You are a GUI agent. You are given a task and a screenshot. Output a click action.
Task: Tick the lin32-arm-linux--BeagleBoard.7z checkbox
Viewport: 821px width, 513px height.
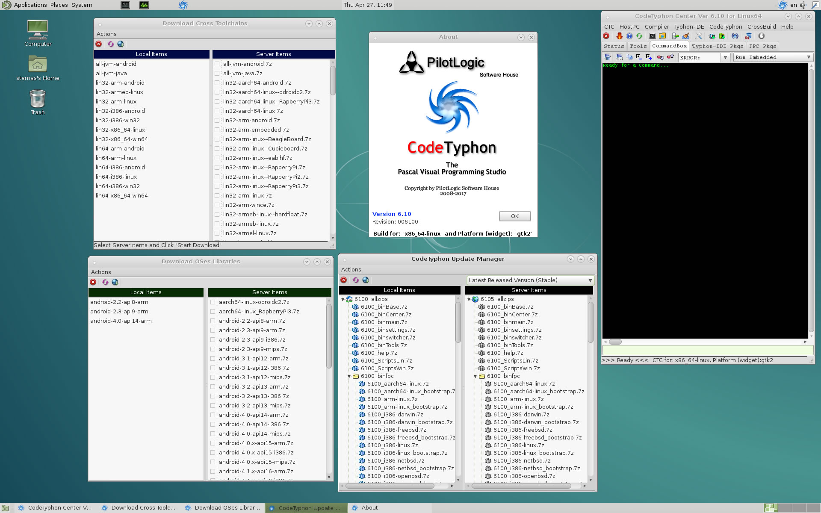click(x=217, y=139)
